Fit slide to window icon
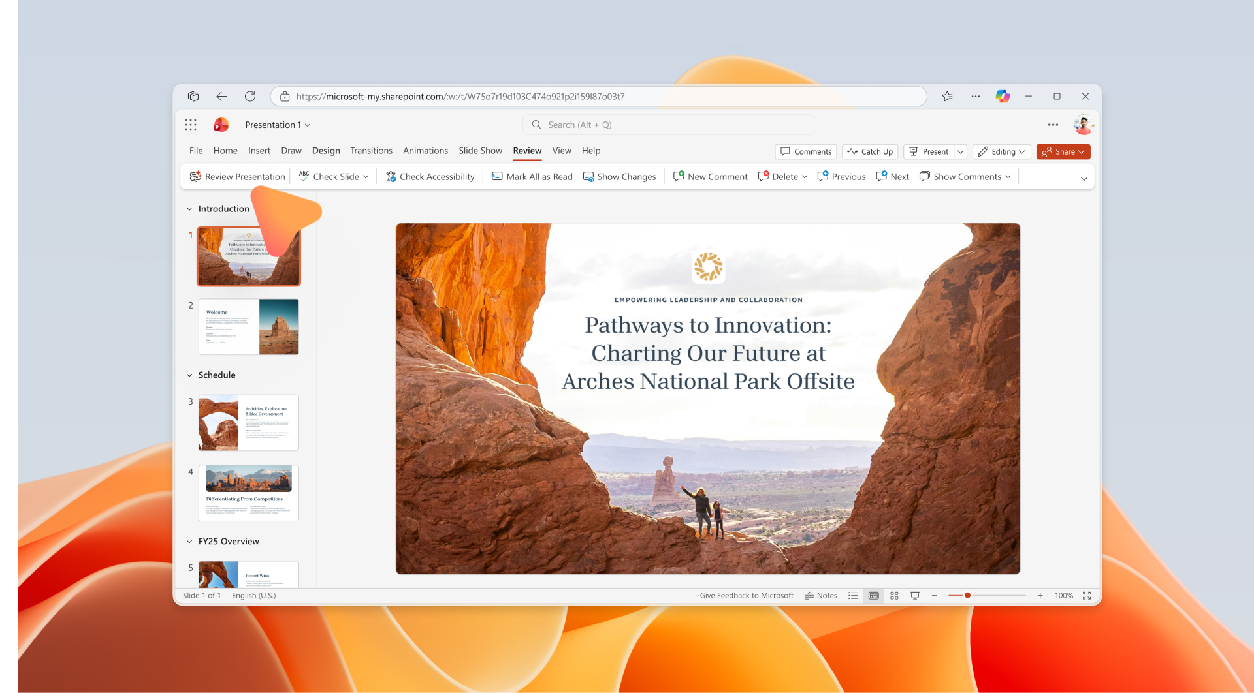The image size is (1254, 693). pyautogui.click(x=1087, y=596)
